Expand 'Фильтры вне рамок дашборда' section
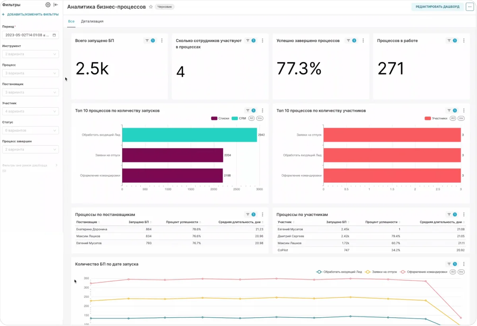477x326 pixels. tap(56, 165)
